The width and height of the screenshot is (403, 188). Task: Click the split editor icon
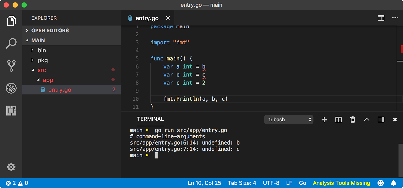click(x=381, y=18)
